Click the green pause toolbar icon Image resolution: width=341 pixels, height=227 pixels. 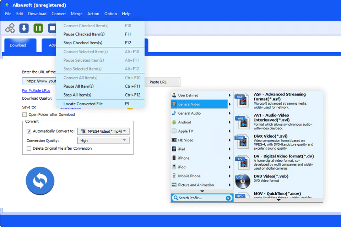point(38,28)
